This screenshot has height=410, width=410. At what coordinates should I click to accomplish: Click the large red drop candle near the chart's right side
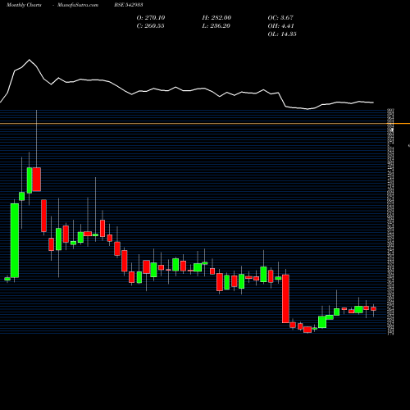pyautogui.click(x=285, y=298)
